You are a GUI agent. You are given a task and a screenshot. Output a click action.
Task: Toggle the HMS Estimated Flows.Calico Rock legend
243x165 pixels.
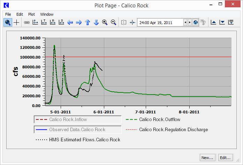pyautogui.click(x=78, y=140)
